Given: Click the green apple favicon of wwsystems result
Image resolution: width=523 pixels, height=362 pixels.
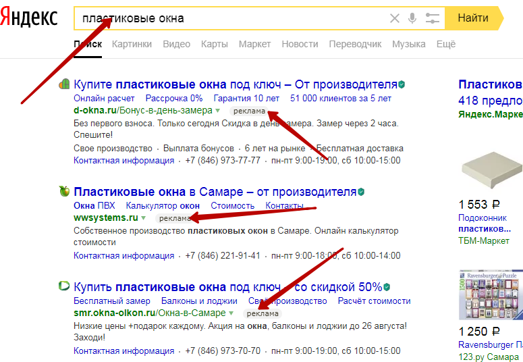Looking at the screenshot, I should [x=64, y=191].
